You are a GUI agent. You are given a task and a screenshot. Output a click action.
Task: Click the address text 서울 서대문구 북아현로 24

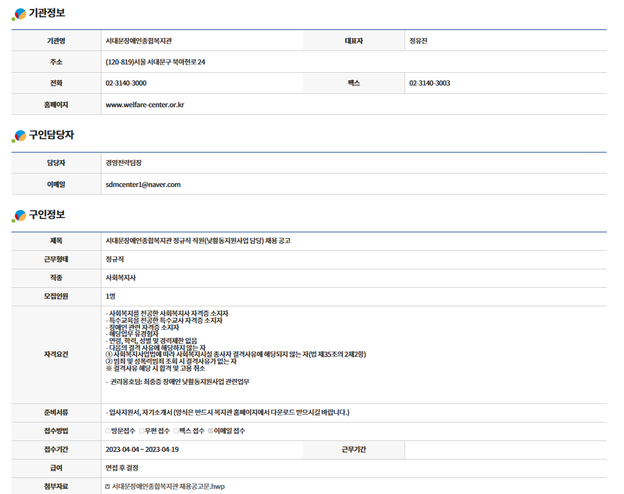pyautogui.click(x=170, y=62)
